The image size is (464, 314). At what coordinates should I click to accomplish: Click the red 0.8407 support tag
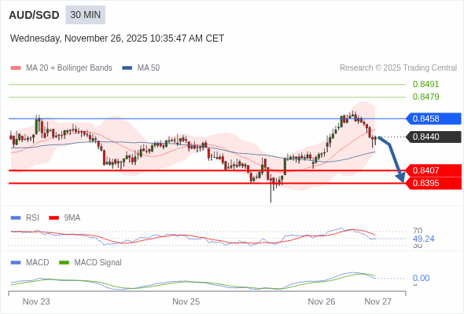point(433,170)
